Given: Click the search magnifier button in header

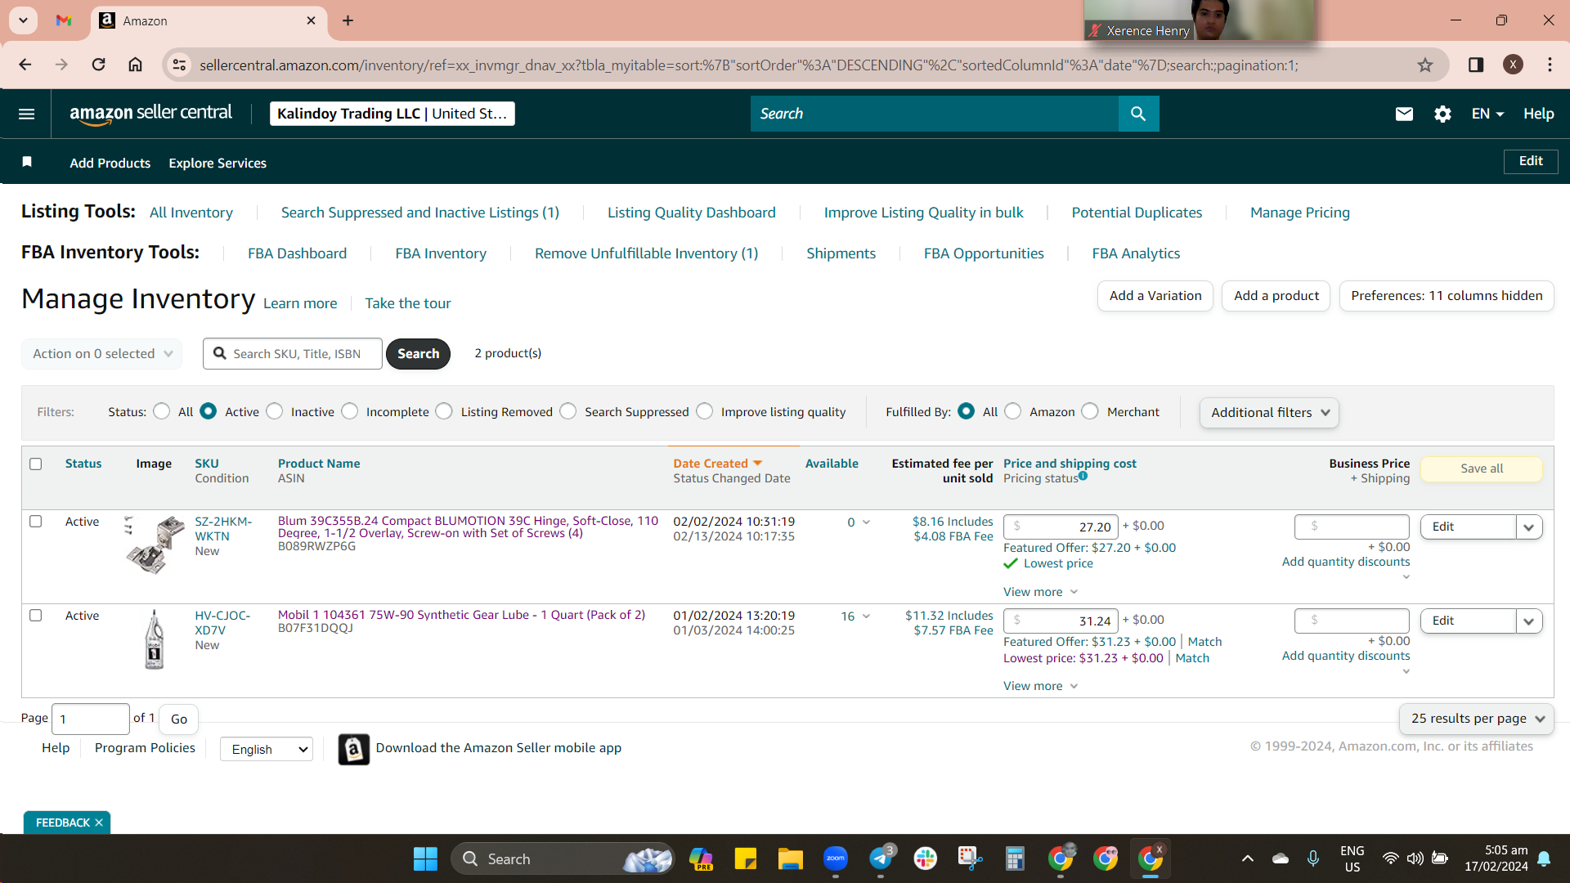Looking at the screenshot, I should (1138, 114).
